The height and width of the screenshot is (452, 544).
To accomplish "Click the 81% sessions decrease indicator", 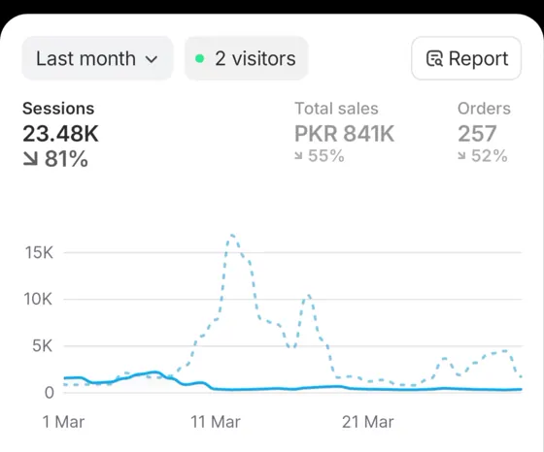I will [x=55, y=159].
